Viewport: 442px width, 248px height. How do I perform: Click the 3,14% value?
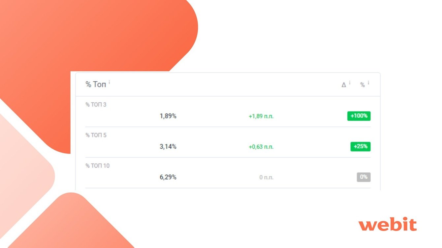click(x=168, y=147)
